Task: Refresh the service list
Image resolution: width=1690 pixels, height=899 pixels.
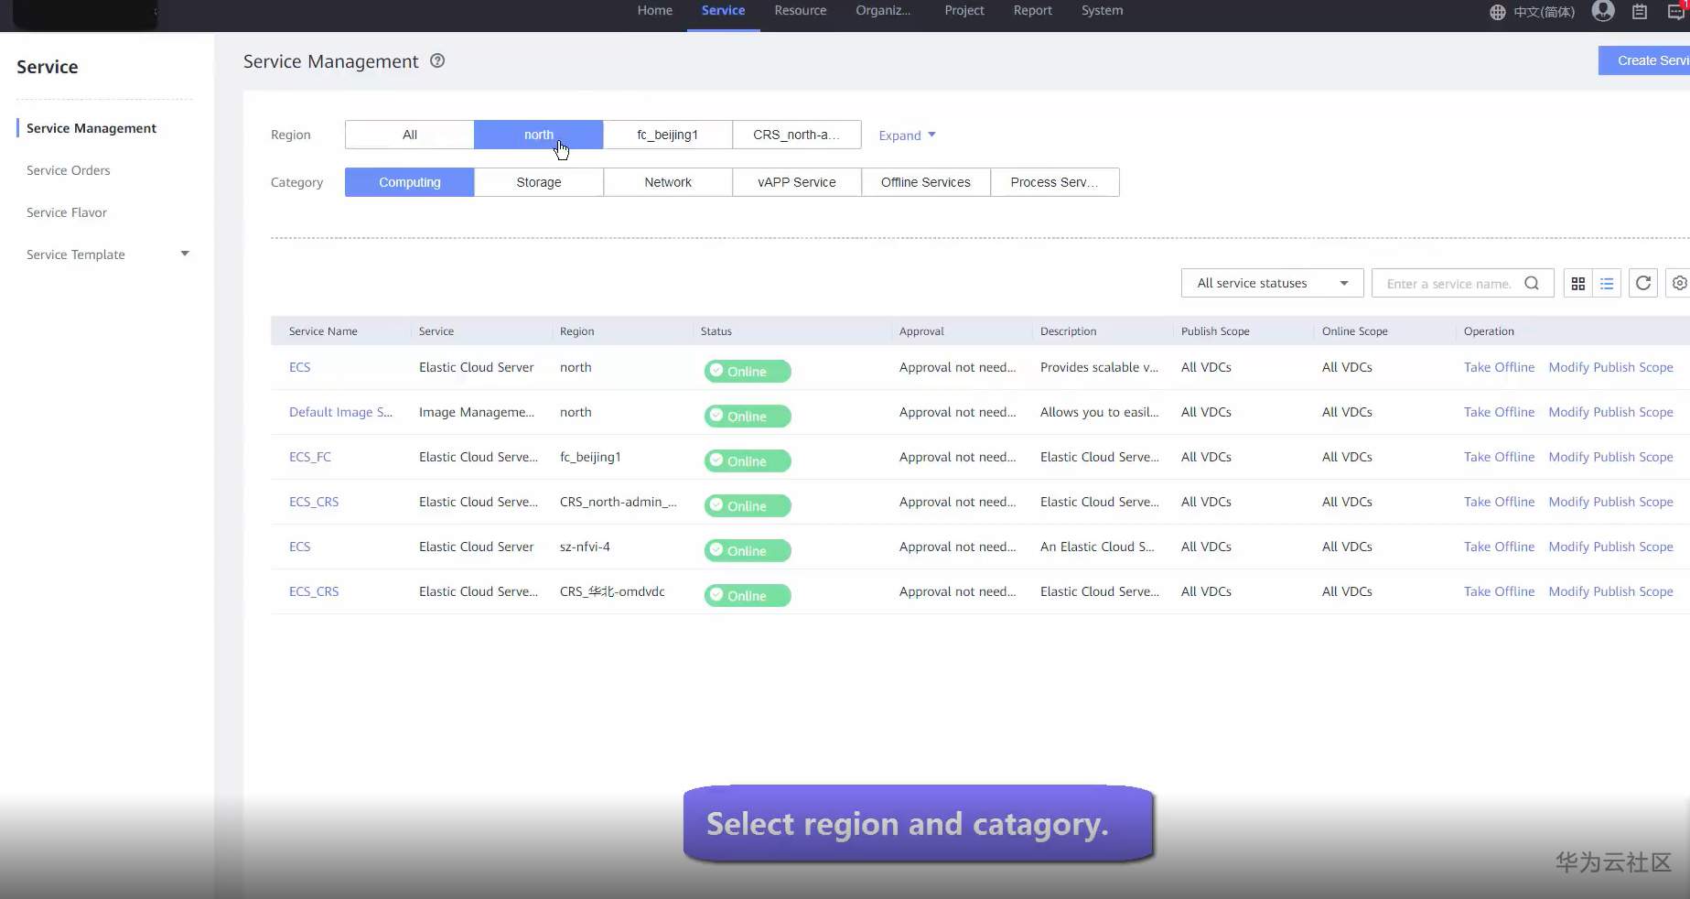Action: click(x=1643, y=284)
